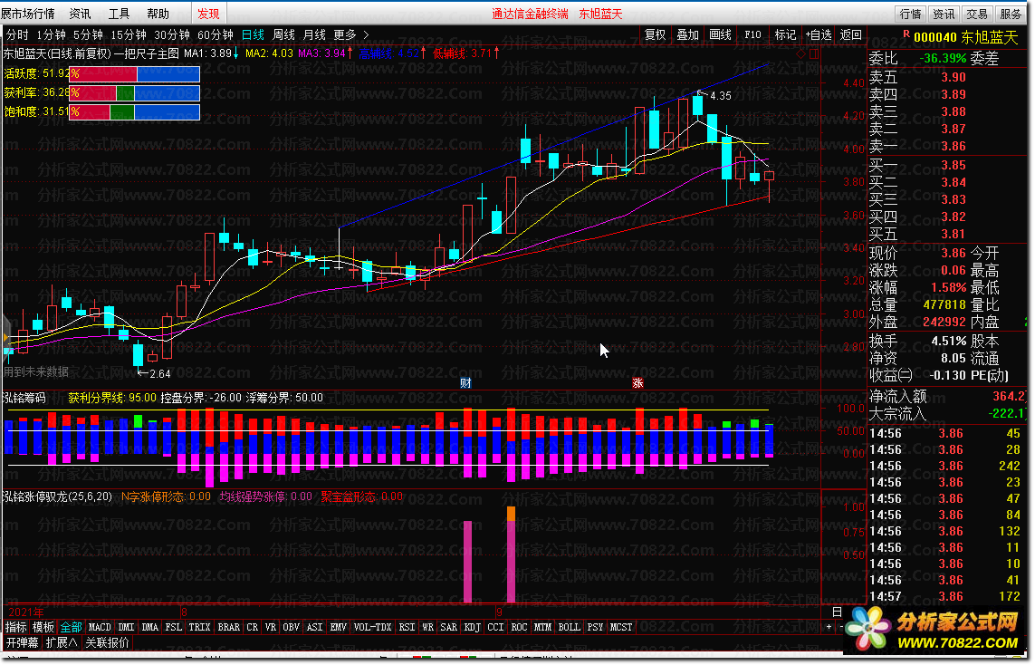Select the 60分钟 period
Screen dimensions: 1035x665
click(x=216, y=34)
